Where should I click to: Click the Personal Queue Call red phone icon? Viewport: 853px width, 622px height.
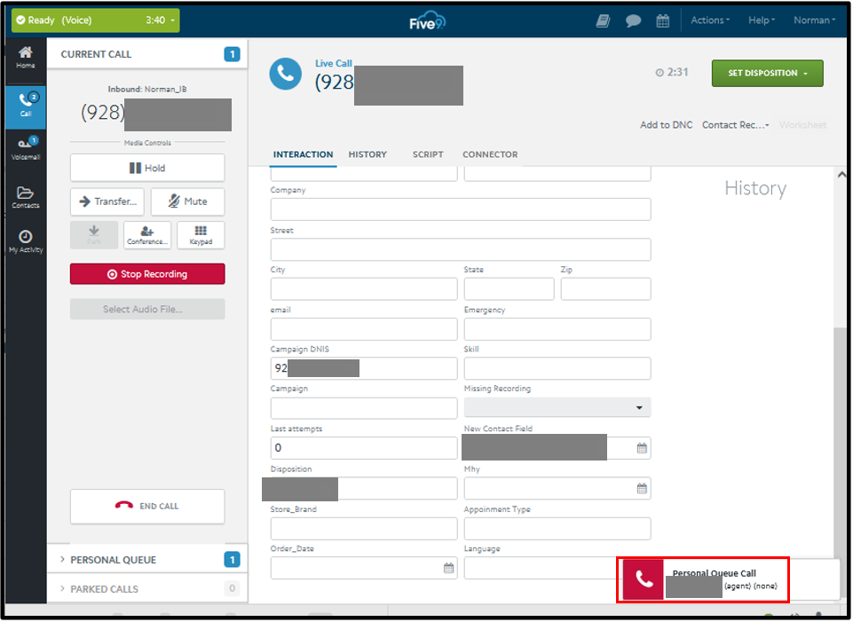click(644, 579)
